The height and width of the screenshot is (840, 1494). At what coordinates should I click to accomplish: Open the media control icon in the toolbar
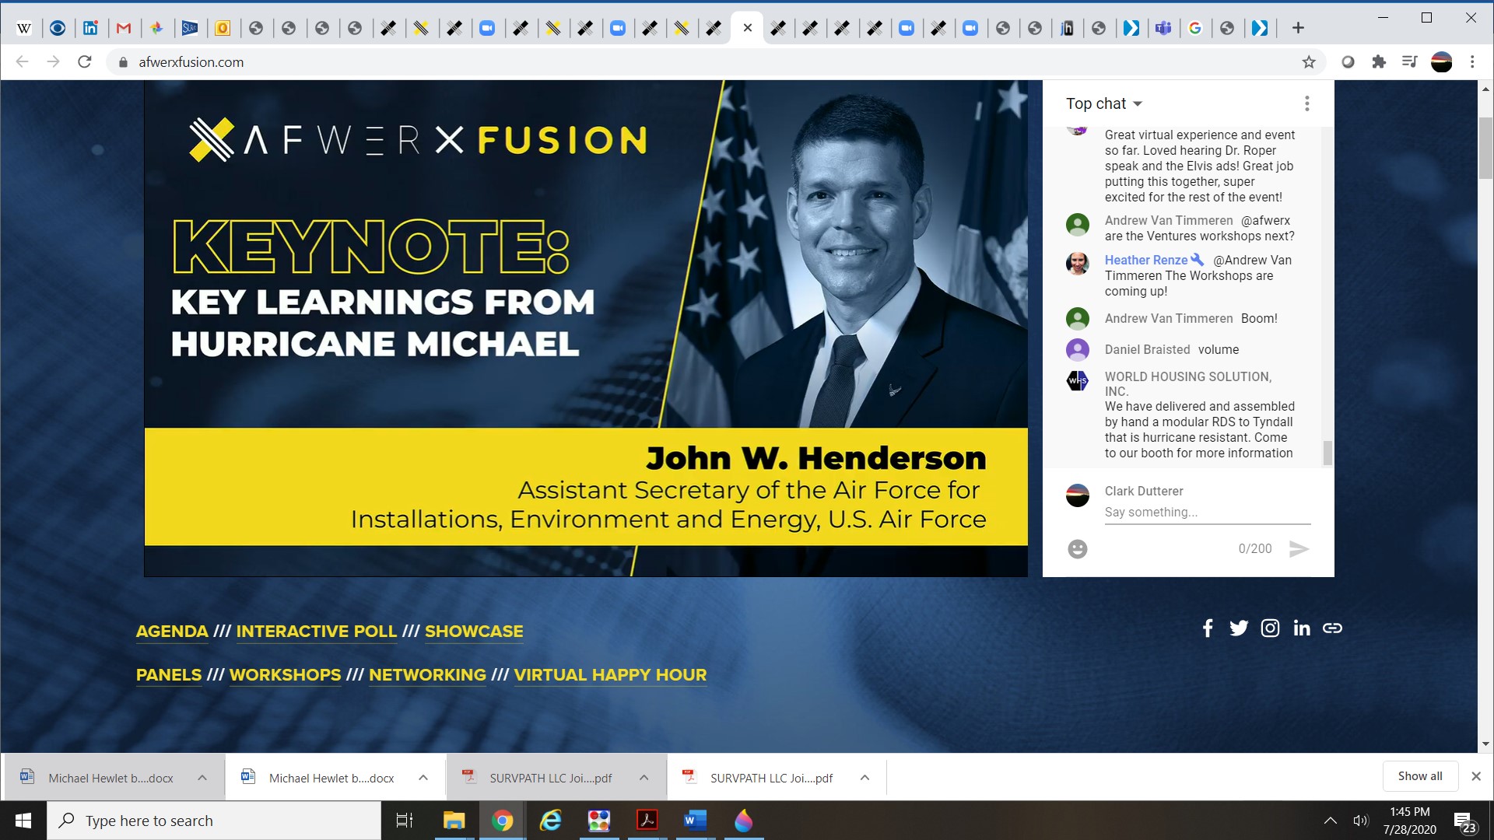pyautogui.click(x=1409, y=62)
